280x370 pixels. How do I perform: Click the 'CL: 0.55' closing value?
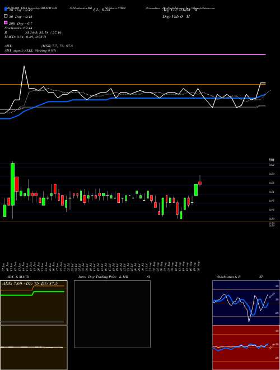[x=101, y=10]
